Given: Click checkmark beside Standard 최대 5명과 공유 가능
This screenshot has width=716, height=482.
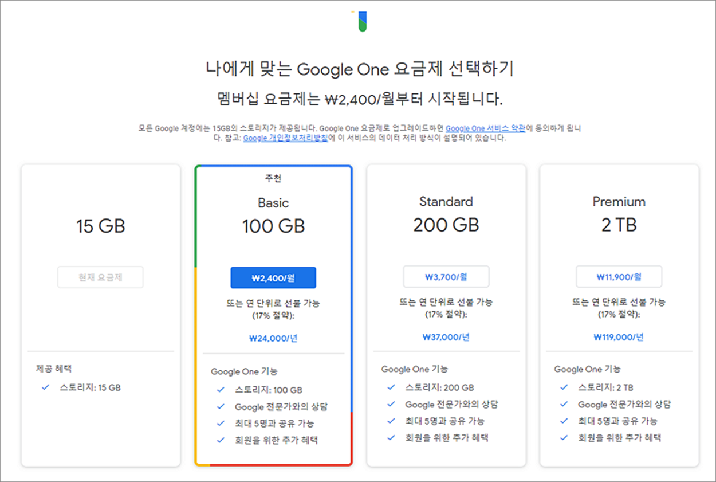Looking at the screenshot, I should coord(391,421).
